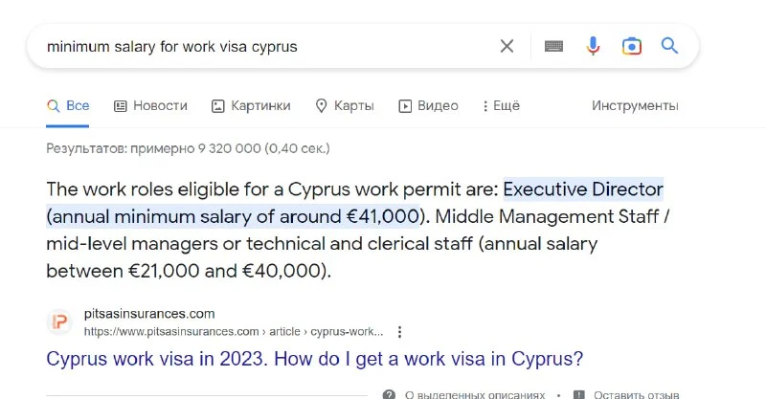Click the blue magnifier search button

pyautogui.click(x=669, y=46)
